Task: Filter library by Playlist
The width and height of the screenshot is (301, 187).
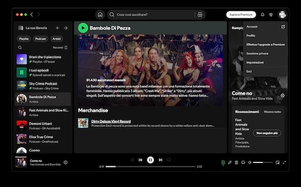Action: click(24, 39)
